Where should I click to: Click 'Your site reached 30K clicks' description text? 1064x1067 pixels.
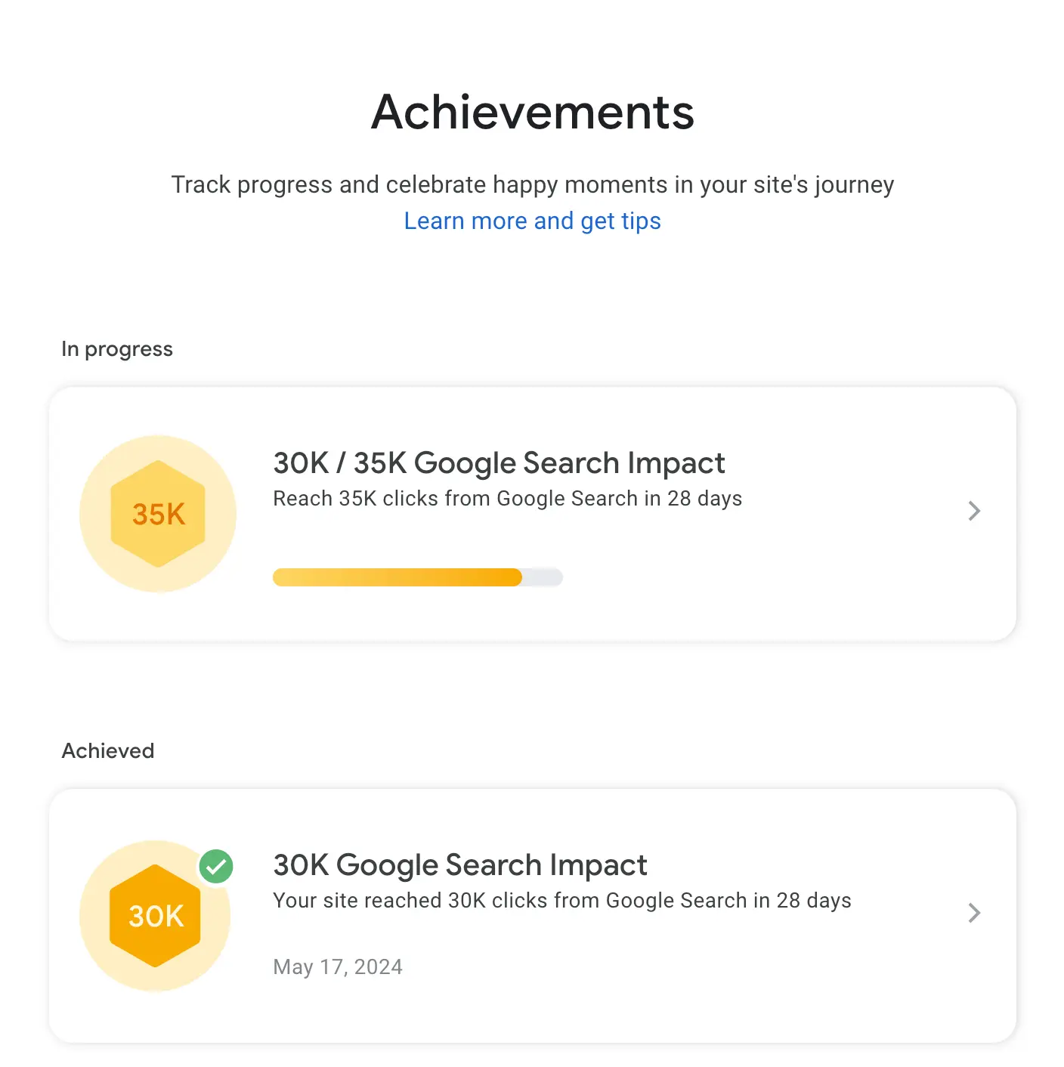pos(561,901)
